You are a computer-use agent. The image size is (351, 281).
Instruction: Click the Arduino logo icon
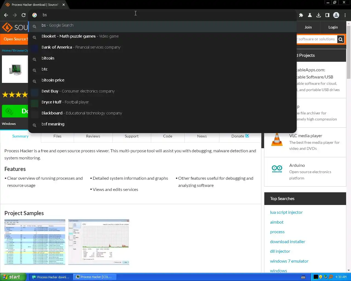277,169
